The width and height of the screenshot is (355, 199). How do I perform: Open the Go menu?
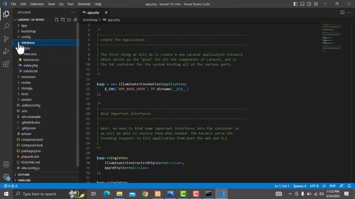[x=61, y=4]
